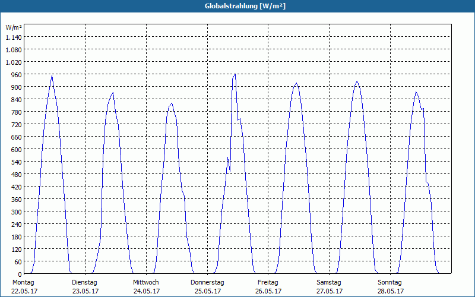The height and width of the screenshot is (297, 475).
Task: Select the 900 y-axis value
Action: (17, 87)
